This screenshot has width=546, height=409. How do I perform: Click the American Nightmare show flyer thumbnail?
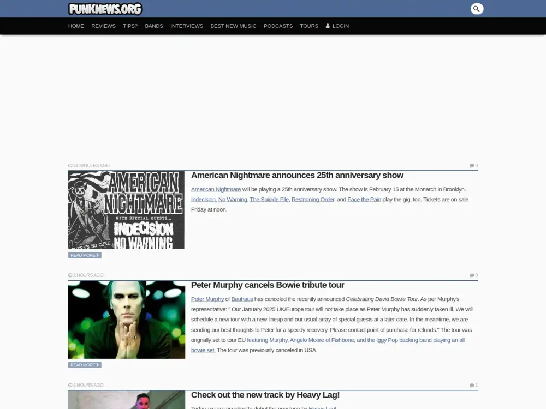(126, 209)
